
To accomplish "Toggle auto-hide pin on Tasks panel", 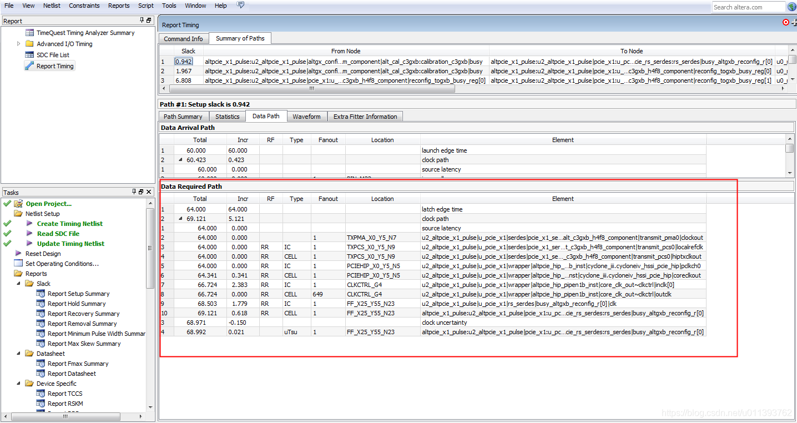I will (x=133, y=192).
